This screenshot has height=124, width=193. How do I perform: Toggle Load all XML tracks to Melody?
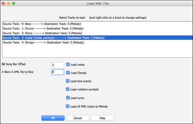click(x=68, y=106)
